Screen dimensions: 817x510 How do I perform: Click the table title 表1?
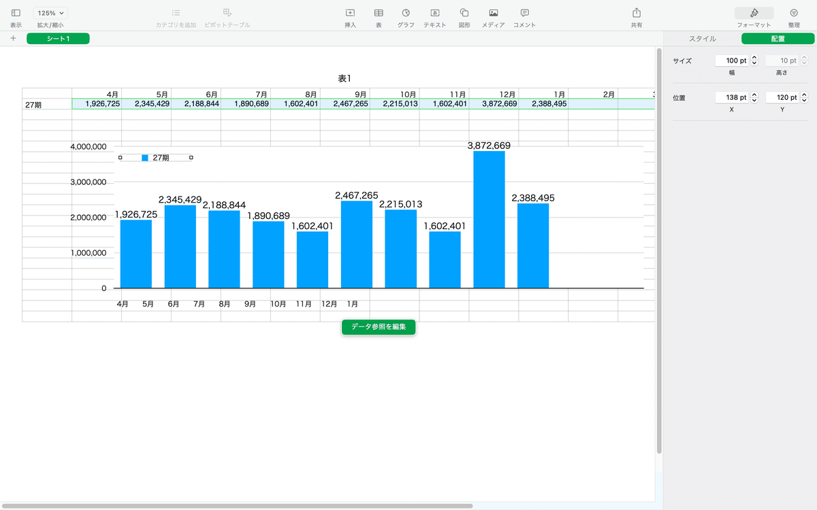(345, 79)
